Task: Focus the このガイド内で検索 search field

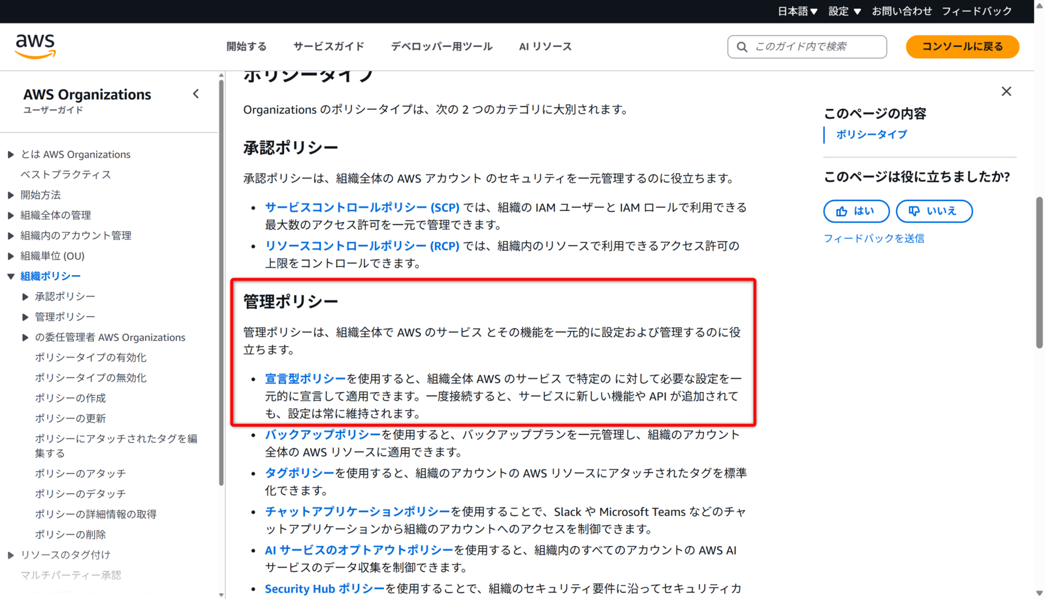Action: [x=807, y=47]
